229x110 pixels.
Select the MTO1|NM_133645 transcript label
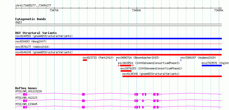point(26,104)
